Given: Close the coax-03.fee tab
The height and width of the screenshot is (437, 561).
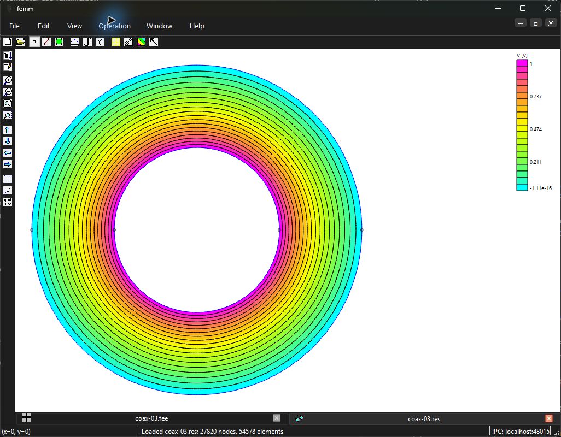Looking at the screenshot, I should pyautogui.click(x=277, y=418).
